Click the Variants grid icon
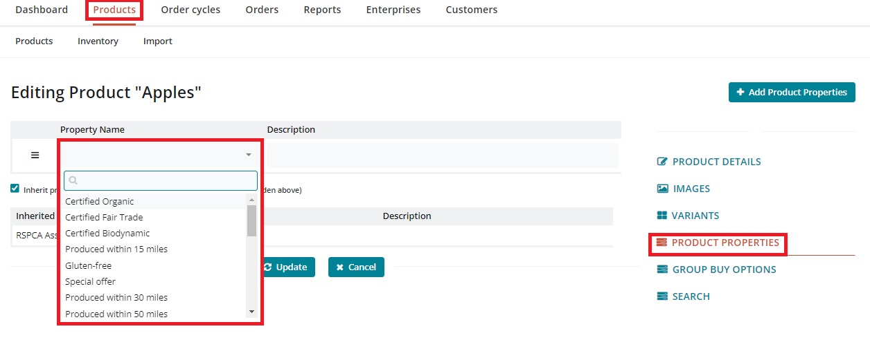Image resolution: width=870 pixels, height=340 pixels. 662,216
